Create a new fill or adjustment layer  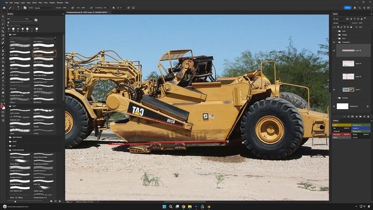[357, 117]
